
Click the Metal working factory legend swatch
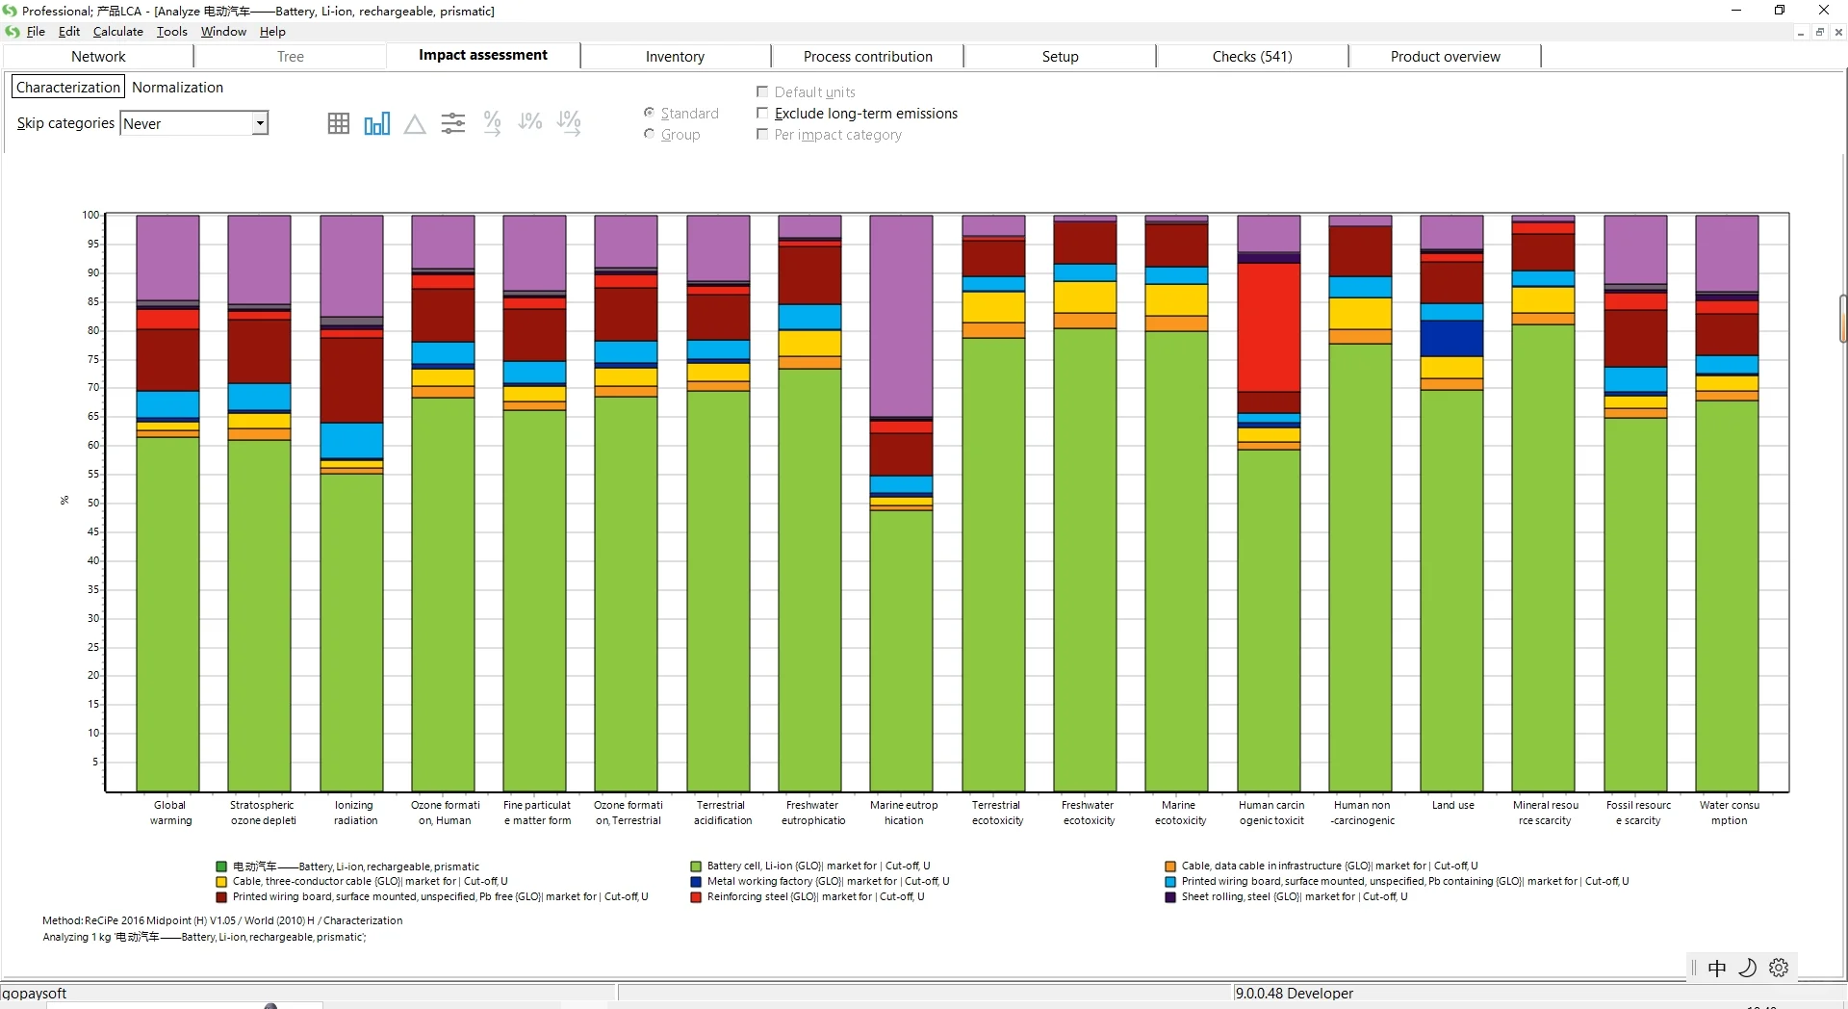(696, 882)
